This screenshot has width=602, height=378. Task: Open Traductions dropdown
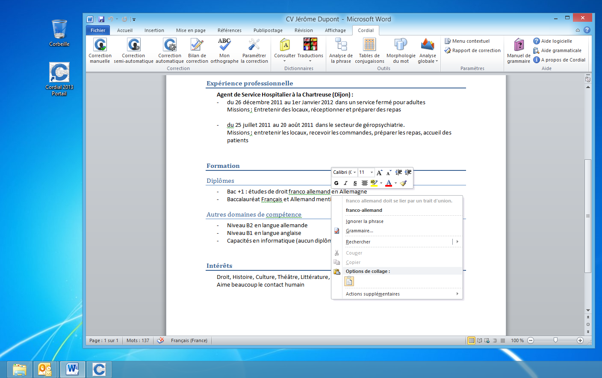click(310, 51)
